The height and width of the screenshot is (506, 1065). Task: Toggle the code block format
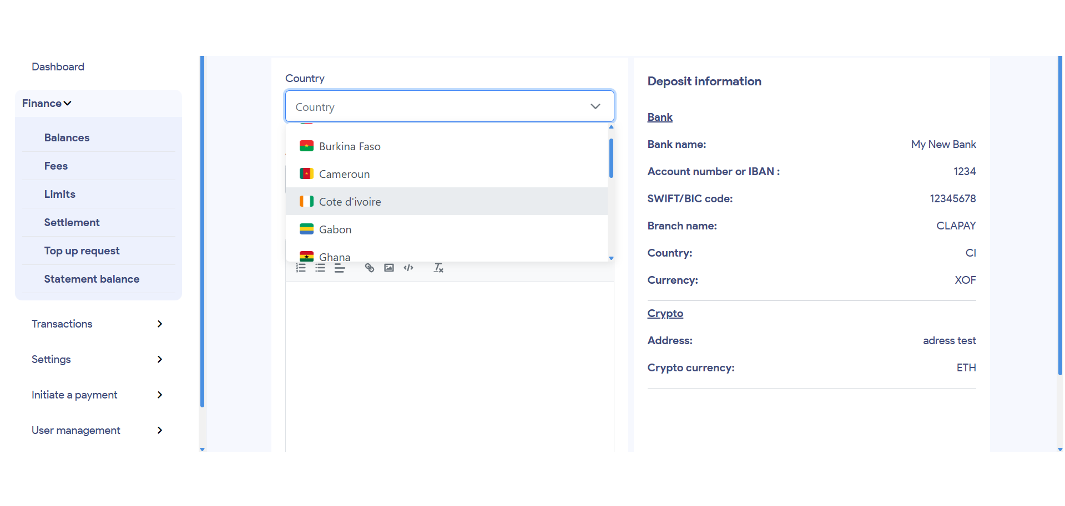(408, 268)
